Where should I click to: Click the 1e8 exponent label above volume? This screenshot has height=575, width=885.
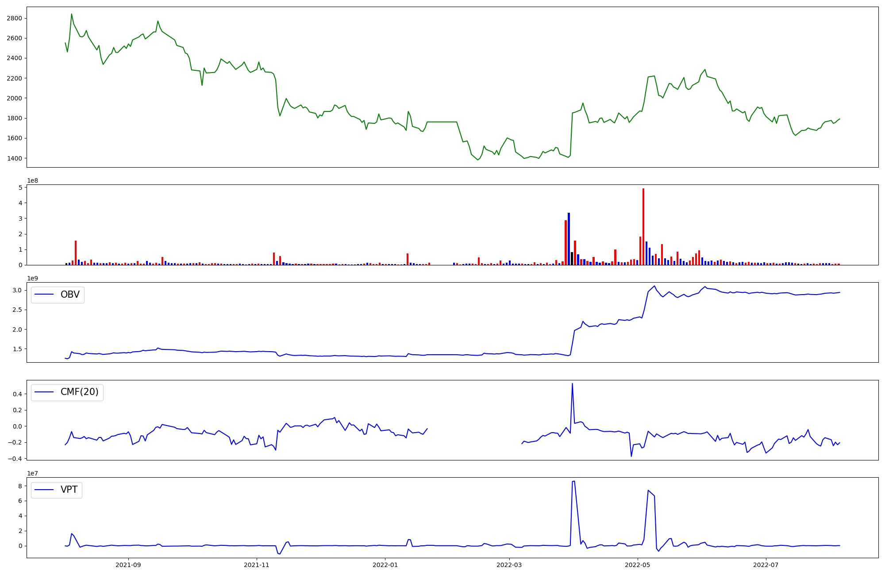click(x=32, y=180)
